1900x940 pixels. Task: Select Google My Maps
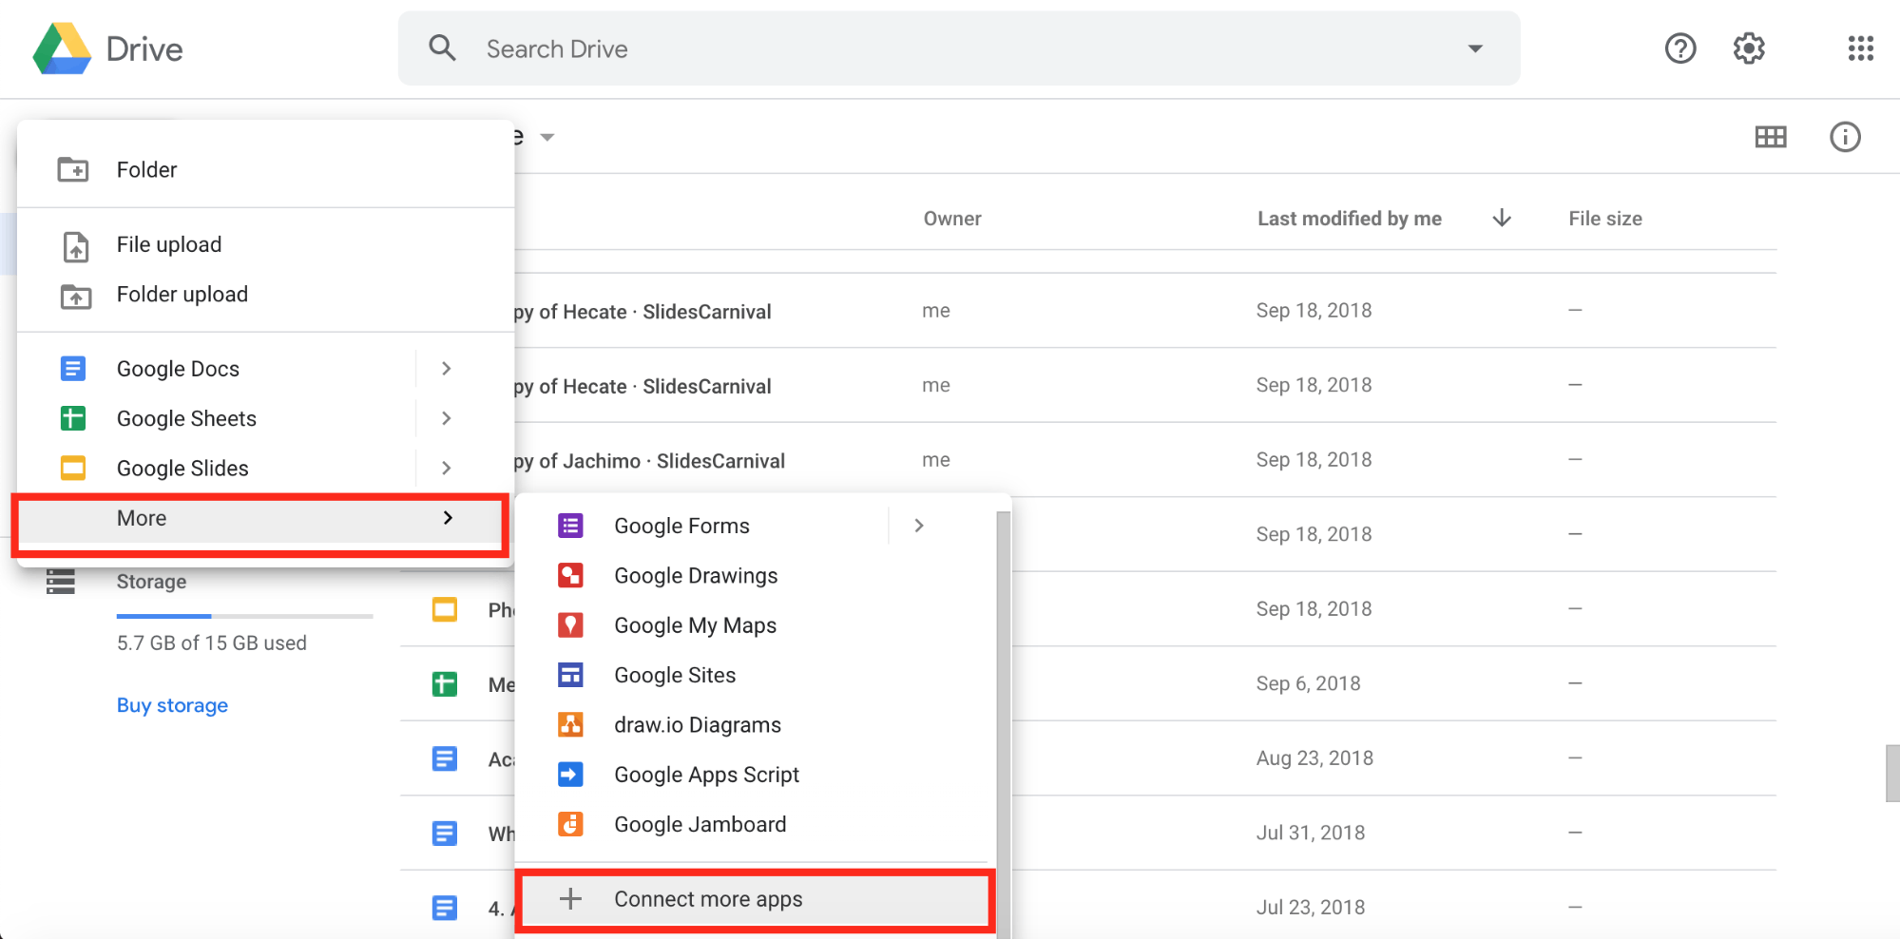(x=694, y=624)
